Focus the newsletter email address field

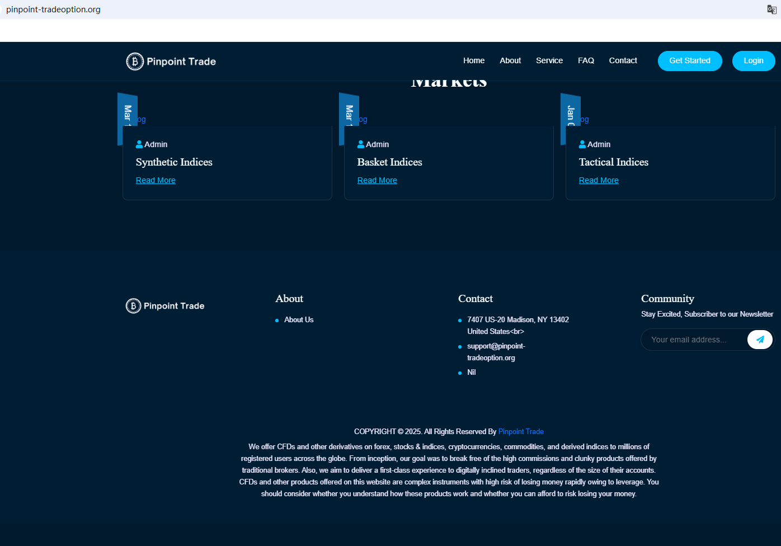694,340
